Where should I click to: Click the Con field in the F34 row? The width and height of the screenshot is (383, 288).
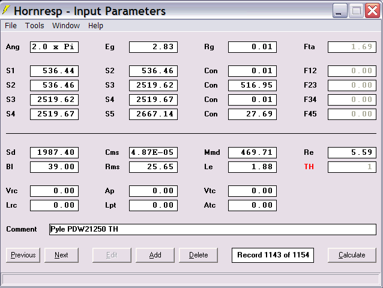click(252, 100)
